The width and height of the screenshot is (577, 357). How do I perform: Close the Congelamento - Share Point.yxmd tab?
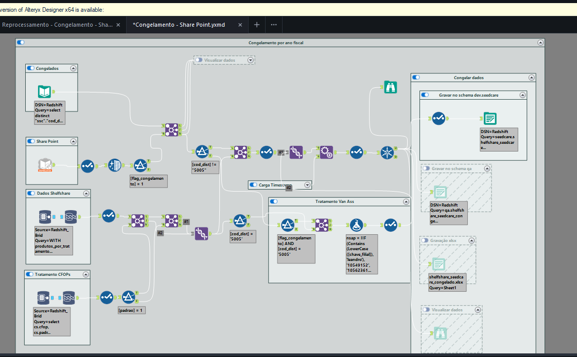(x=240, y=25)
